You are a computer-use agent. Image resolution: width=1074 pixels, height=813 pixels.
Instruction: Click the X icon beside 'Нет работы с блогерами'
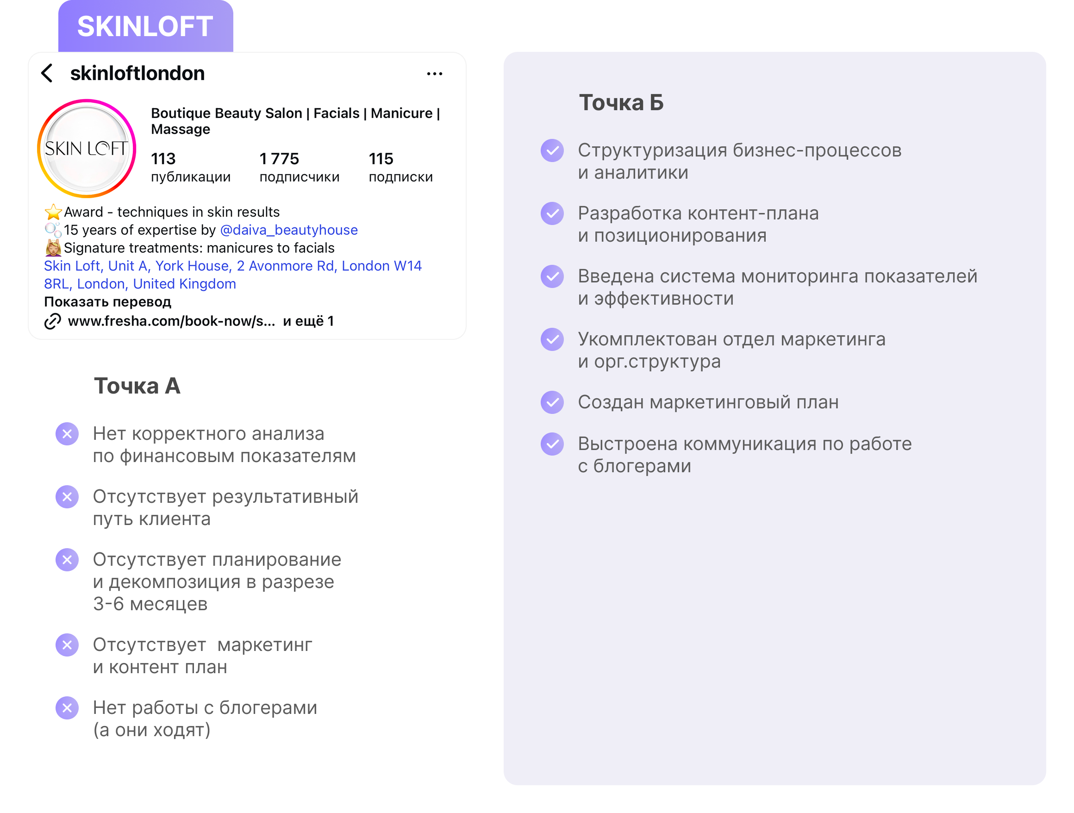[x=67, y=708]
